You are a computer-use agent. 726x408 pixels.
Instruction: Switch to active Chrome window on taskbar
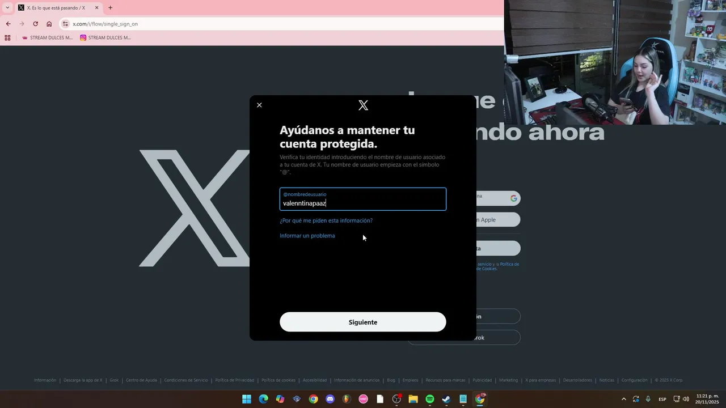[480, 399]
